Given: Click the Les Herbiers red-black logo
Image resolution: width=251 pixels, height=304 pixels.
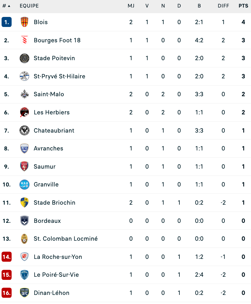Looking at the screenshot, I should tap(24, 112).
